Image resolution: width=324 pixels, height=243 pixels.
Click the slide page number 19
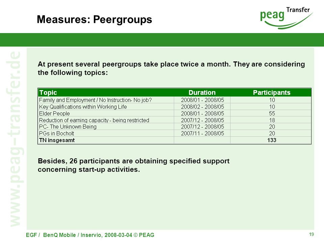tap(312, 234)
